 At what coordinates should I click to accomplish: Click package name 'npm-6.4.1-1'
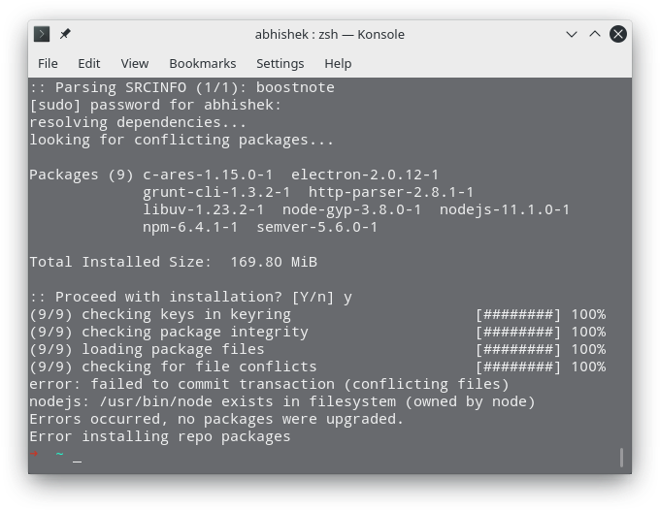click(190, 228)
